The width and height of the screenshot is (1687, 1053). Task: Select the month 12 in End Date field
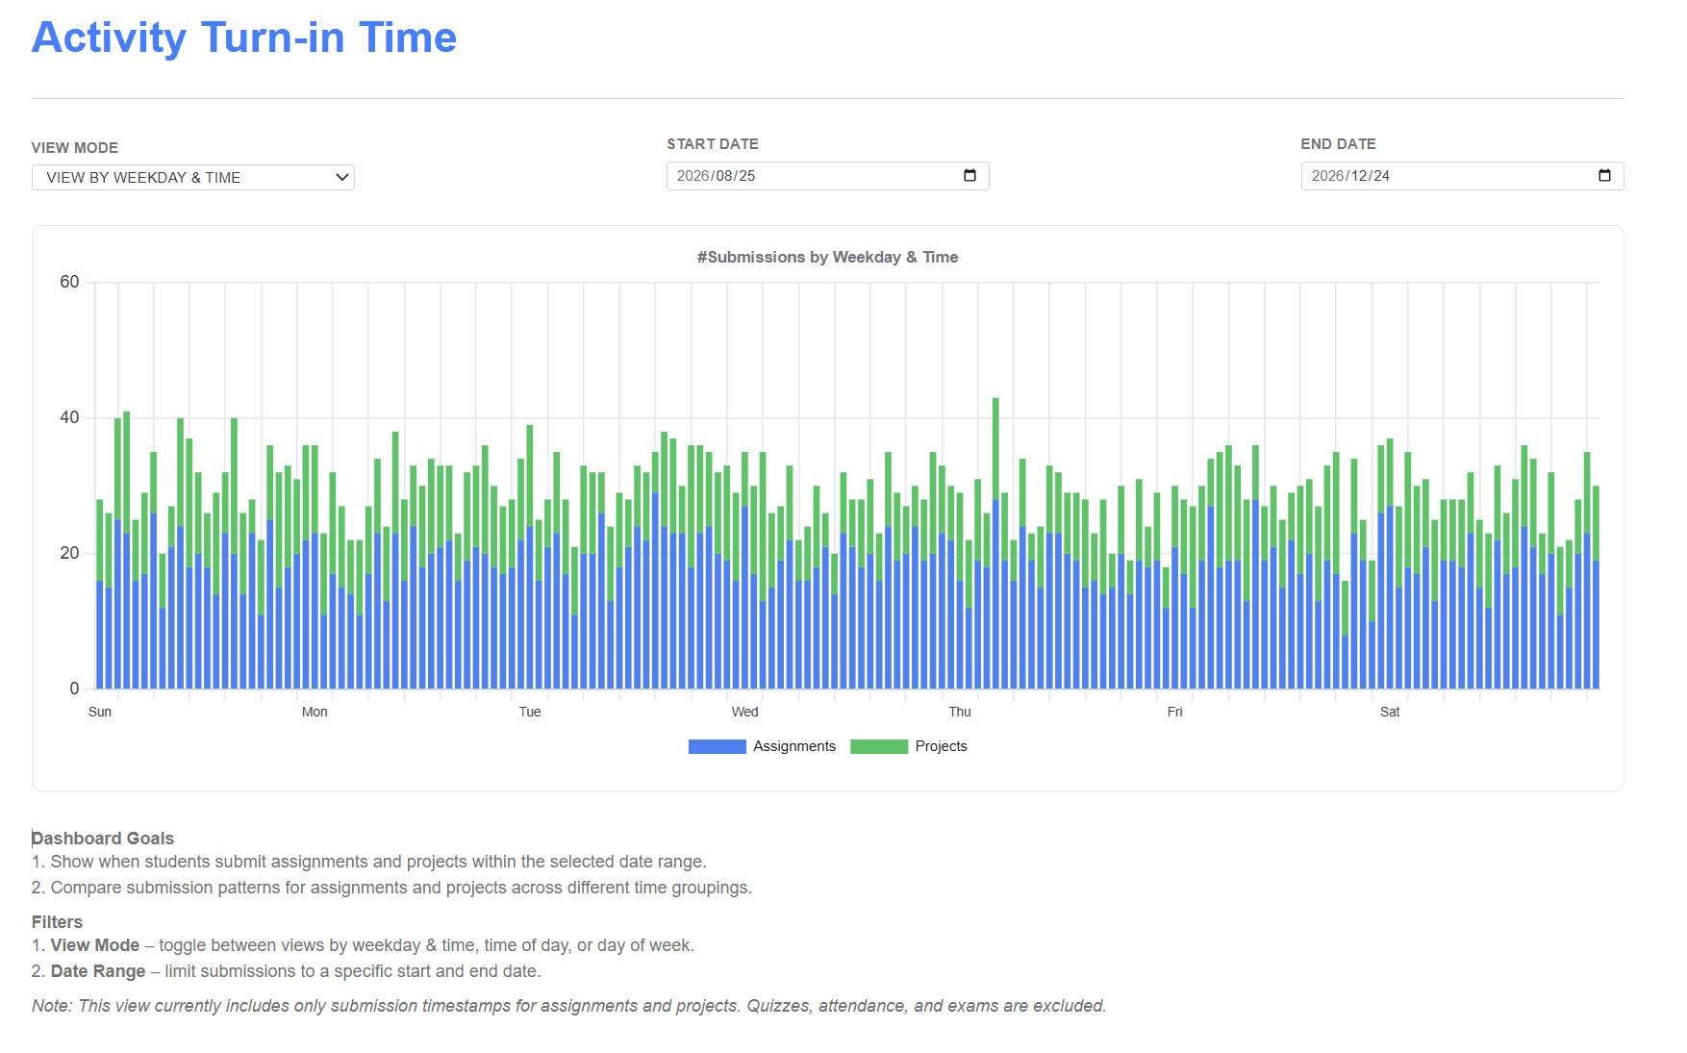tap(1359, 176)
